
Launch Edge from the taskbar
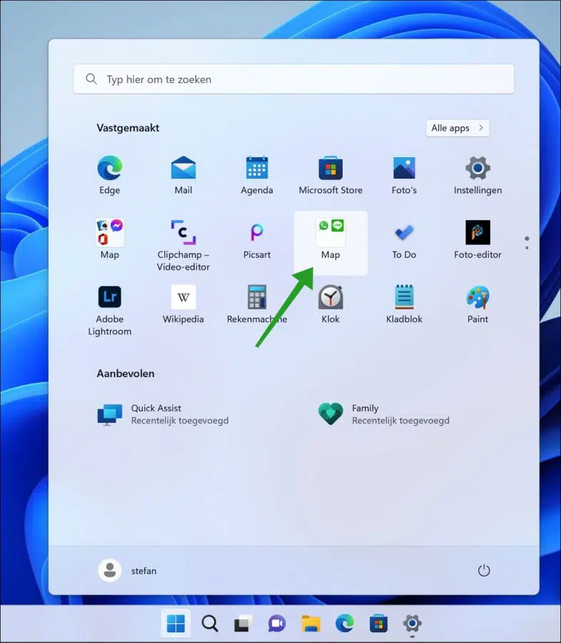pos(345,624)
